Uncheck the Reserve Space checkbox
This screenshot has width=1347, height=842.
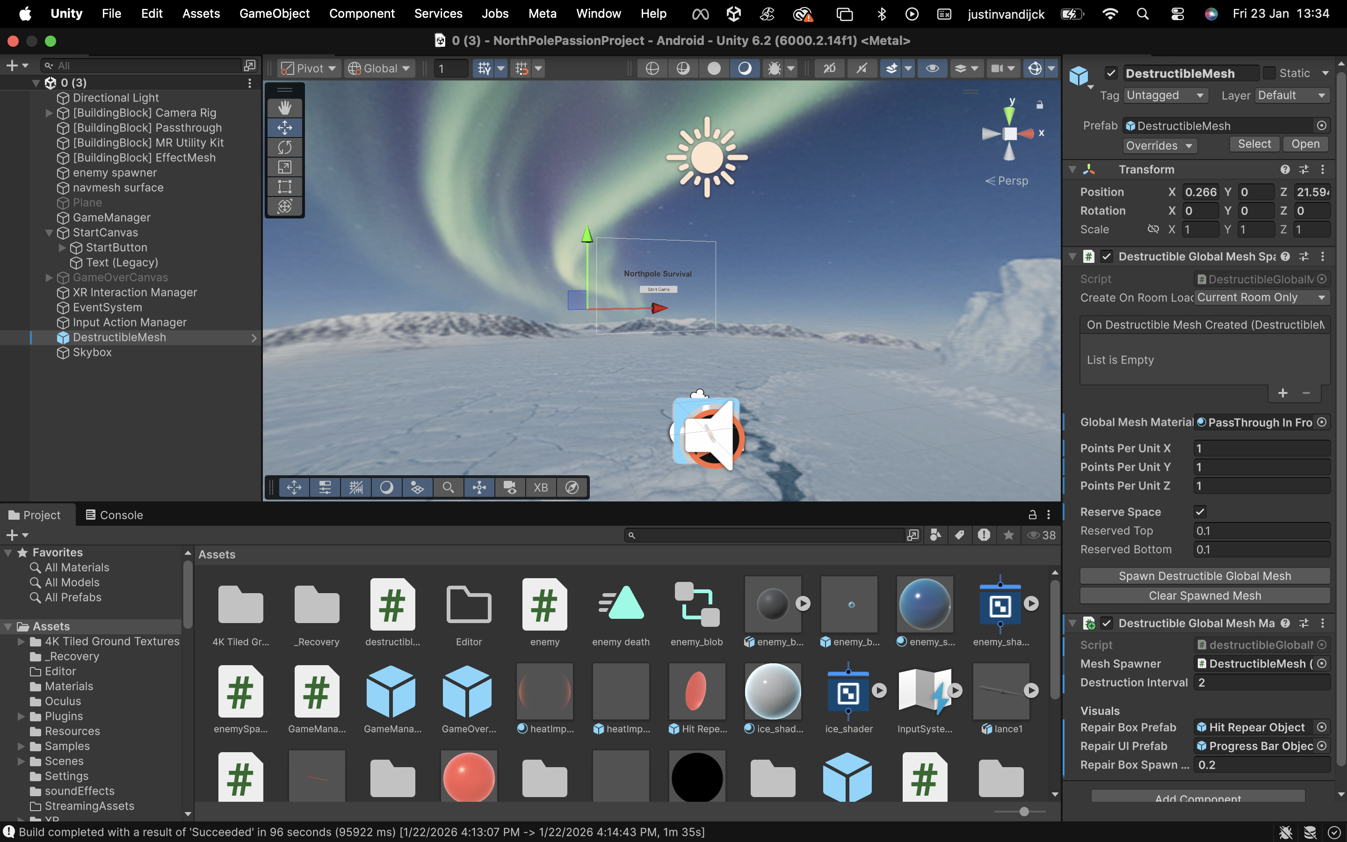(x=1201, y=512)
